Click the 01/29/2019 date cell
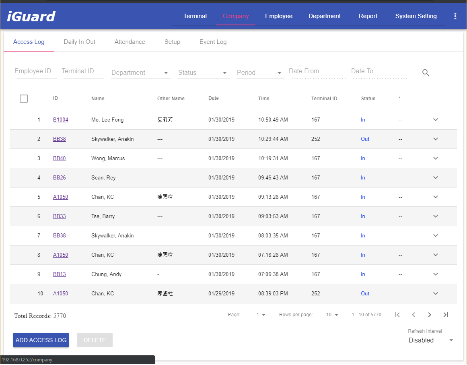Screen dimensions: 467x365 pyautogui.click(x=221, y=294)
